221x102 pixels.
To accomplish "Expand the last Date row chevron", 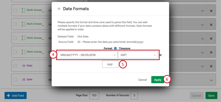I will click(x=211, y=80).
